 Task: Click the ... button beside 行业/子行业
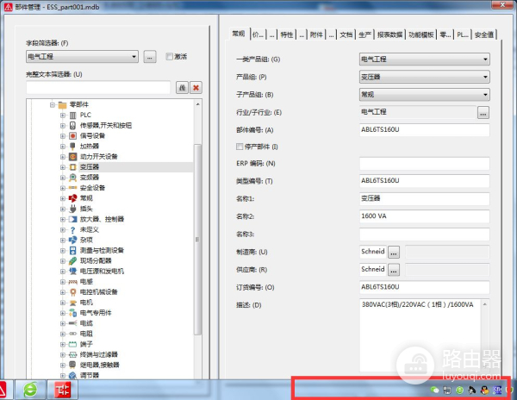point(483,112)
